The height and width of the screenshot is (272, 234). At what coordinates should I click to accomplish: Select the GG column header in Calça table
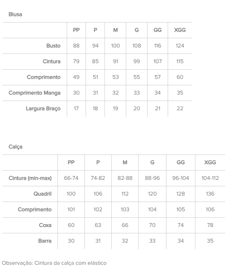click(181, 163)
